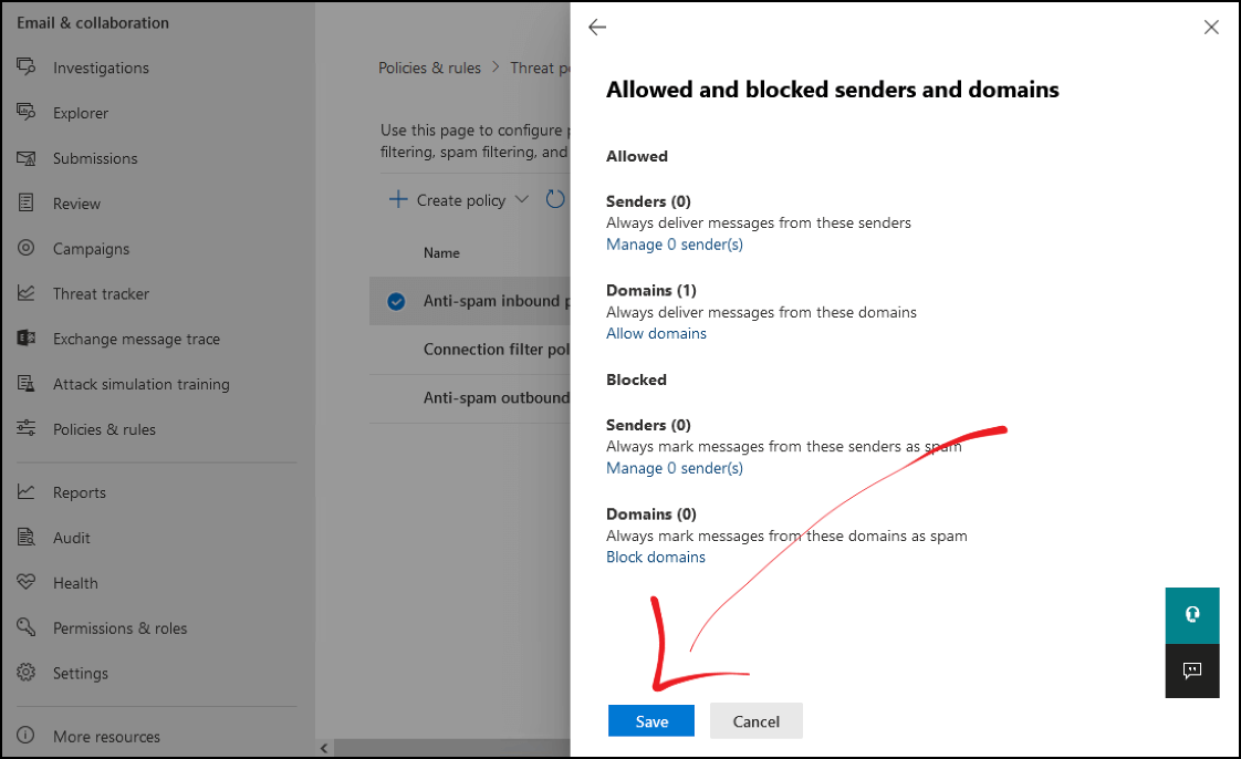Open Explorer in the sidebar
Image resolution: width=1241 pixels, height=760 pixels.
(80, 113)
